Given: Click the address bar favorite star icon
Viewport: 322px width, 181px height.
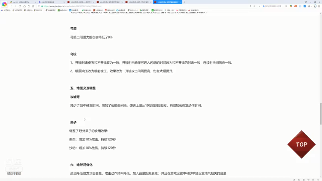Looking at the screenshot, I should (254, 6).
